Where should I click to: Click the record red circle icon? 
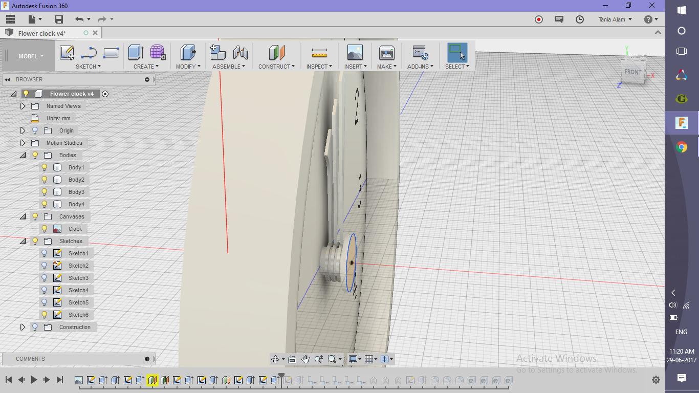[539, 19]
